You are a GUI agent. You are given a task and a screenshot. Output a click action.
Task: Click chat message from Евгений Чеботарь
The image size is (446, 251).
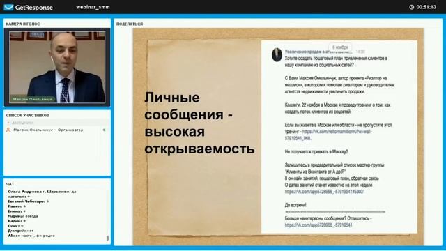point(29,201)
